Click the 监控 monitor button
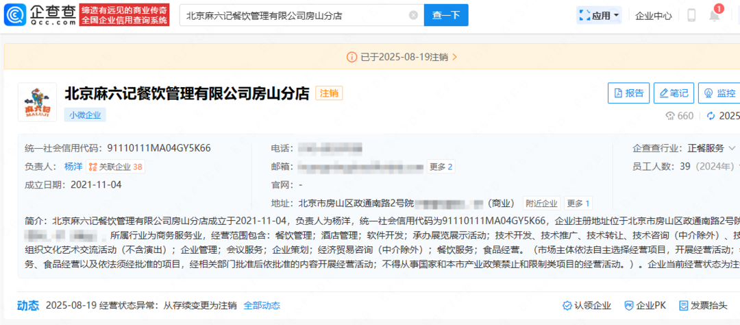Viewport: 740px width, 325px height. click(x=719, y=93)
